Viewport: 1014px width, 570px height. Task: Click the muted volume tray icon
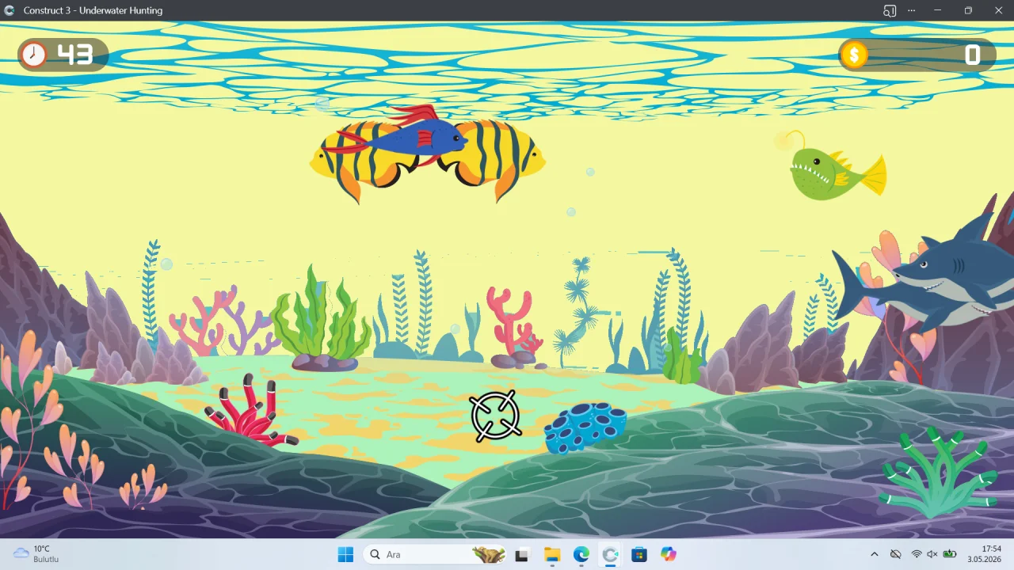click(932, 554)
